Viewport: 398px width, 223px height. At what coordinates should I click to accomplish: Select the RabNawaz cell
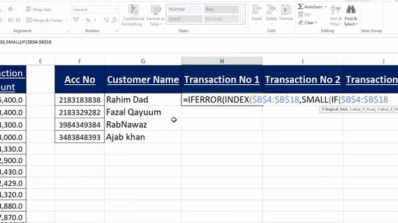(143, 125)
